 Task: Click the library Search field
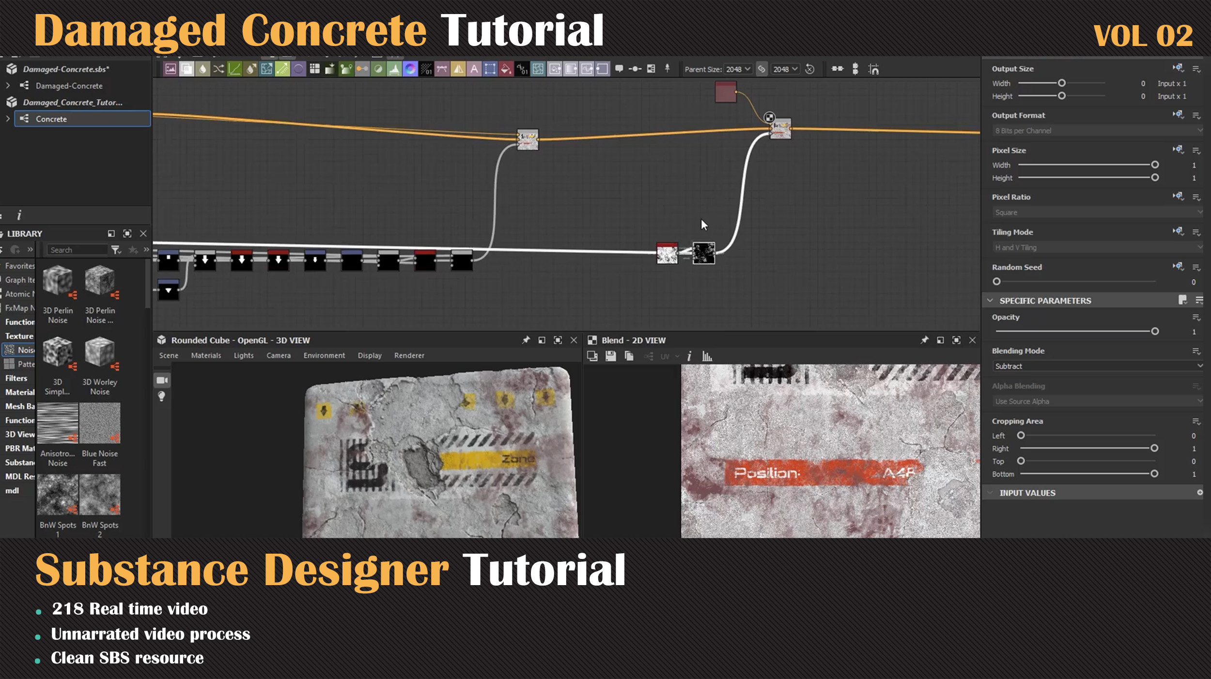[x=77, y=250]
